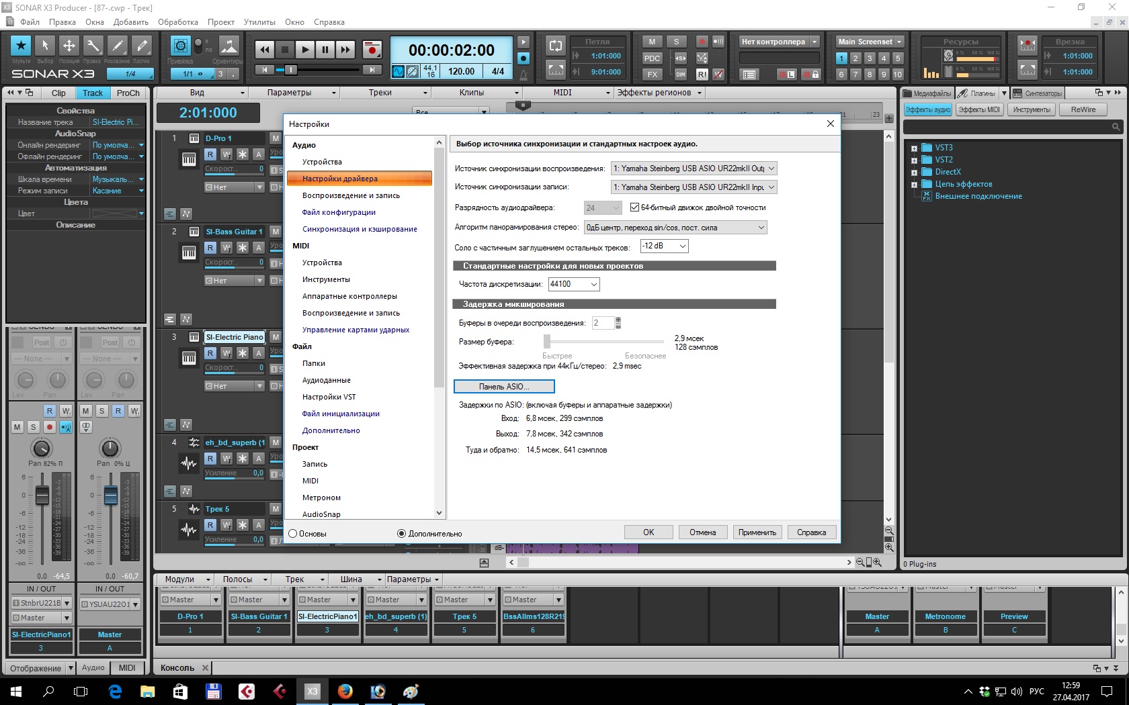Screen dimensions: 1129x705
Task: Click transport position slider handle
Action: tap(290, 70)
